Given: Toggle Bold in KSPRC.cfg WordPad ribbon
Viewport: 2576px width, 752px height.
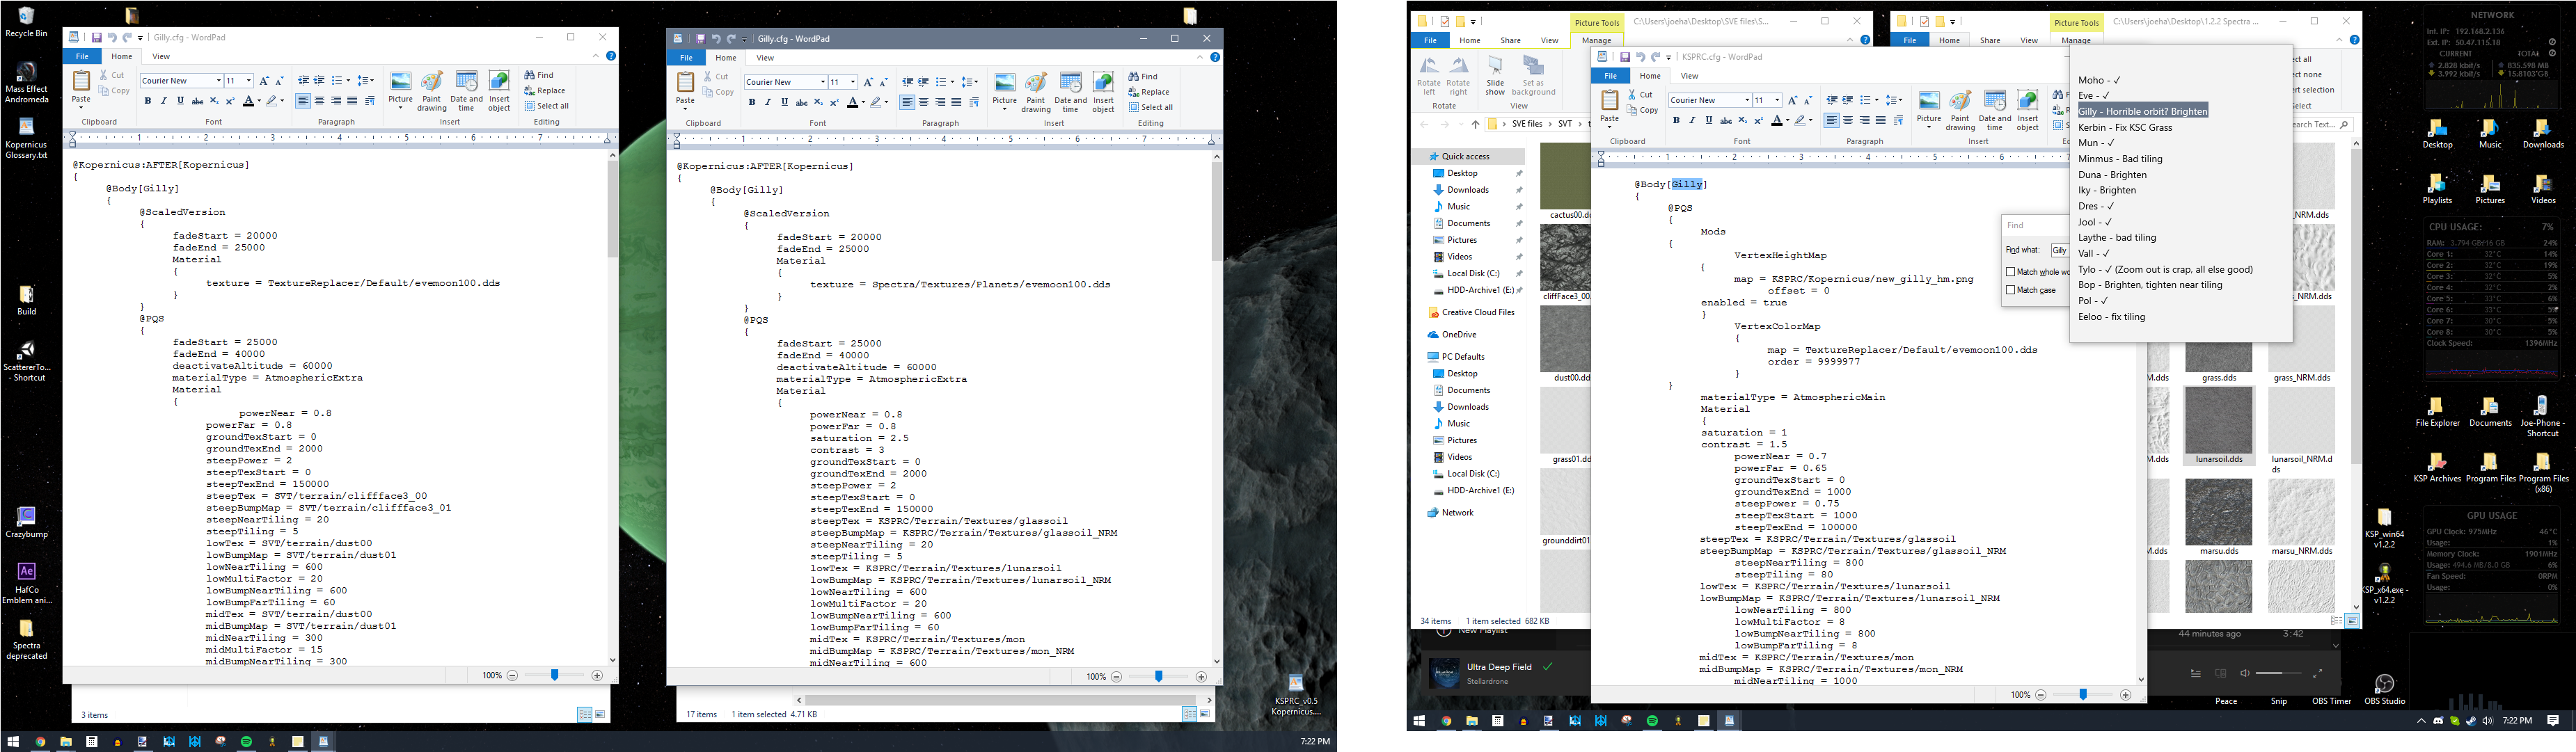Looking at the screenshot, I should pos(1676,120).
